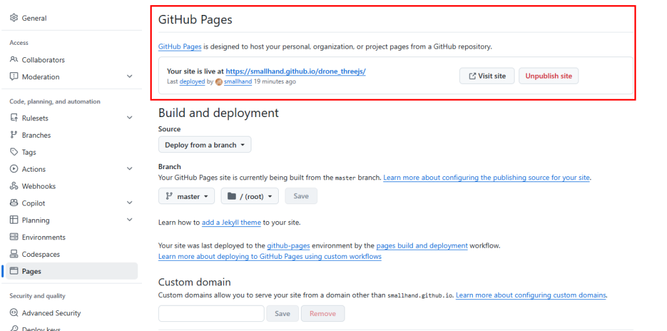The height and width of the screenshot is (331, 667).
Task: Click the Moderation comment-report icon
Action: pyautogui.click(x=14, y=77)
